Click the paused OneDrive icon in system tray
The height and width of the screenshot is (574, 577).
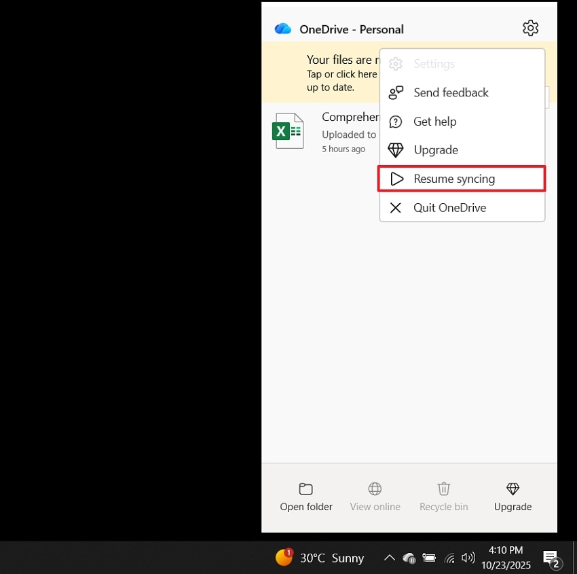click(409, 558)
